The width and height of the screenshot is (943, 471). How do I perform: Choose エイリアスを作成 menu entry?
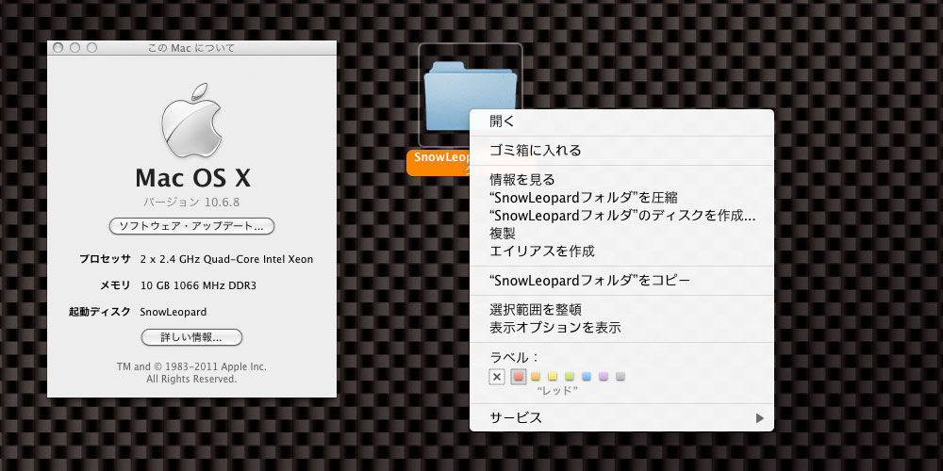(621, 252)
